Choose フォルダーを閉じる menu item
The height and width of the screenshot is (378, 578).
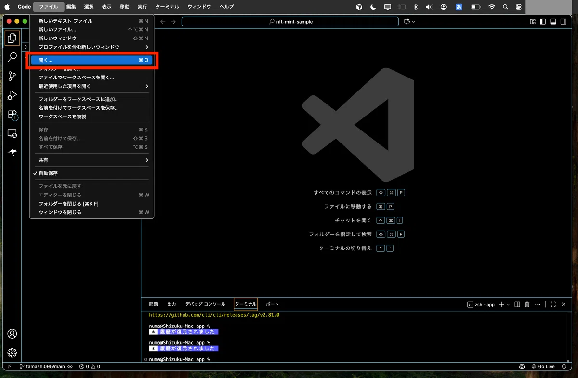point(92,204)
